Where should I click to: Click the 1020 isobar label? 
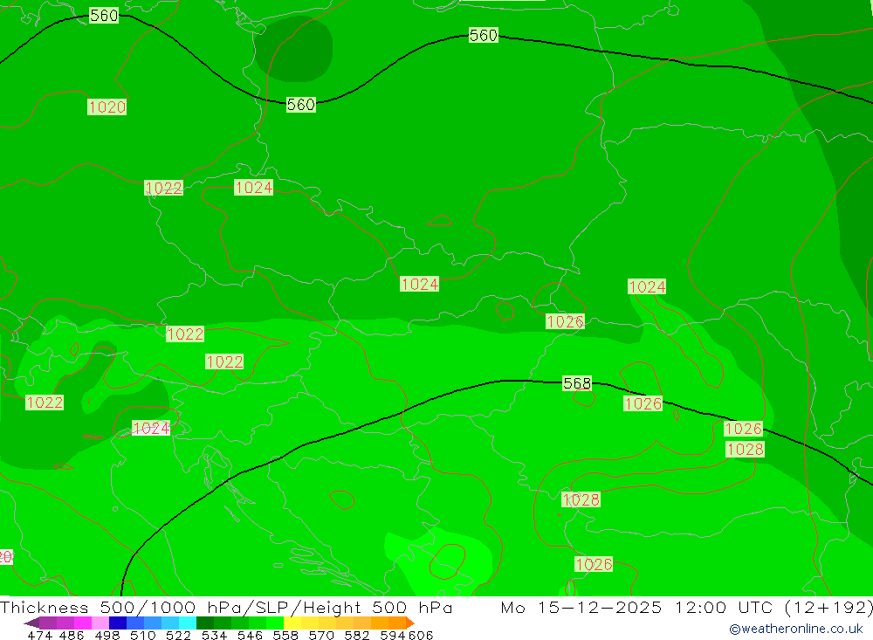point(107,107)
